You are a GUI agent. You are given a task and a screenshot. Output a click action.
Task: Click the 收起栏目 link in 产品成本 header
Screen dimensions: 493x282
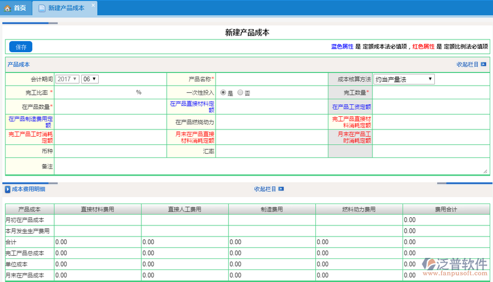click(x=467, y=65)
